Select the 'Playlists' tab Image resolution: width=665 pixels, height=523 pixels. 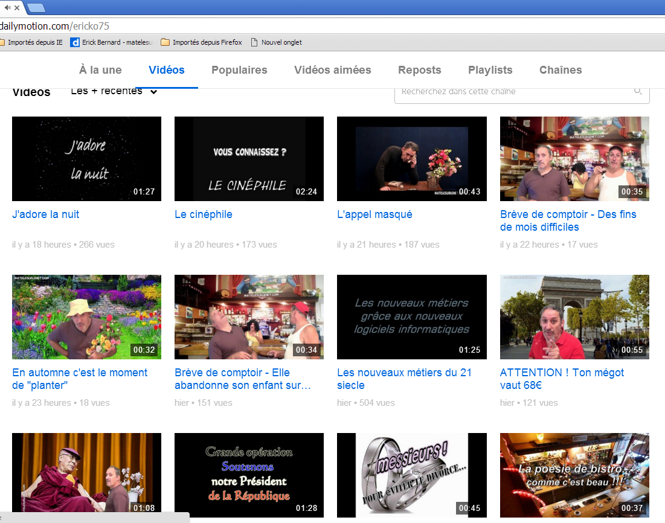[x=490, y=70]
